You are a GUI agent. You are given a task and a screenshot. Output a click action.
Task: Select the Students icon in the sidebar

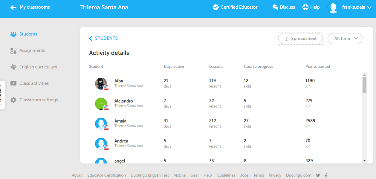pyautogui.click(x=13, y=34)
